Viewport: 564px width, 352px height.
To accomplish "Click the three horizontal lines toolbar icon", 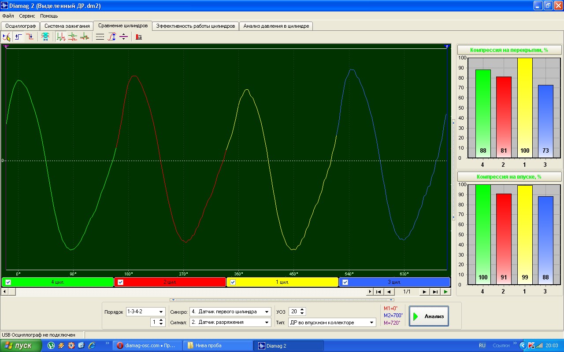I will pos(100,37).
